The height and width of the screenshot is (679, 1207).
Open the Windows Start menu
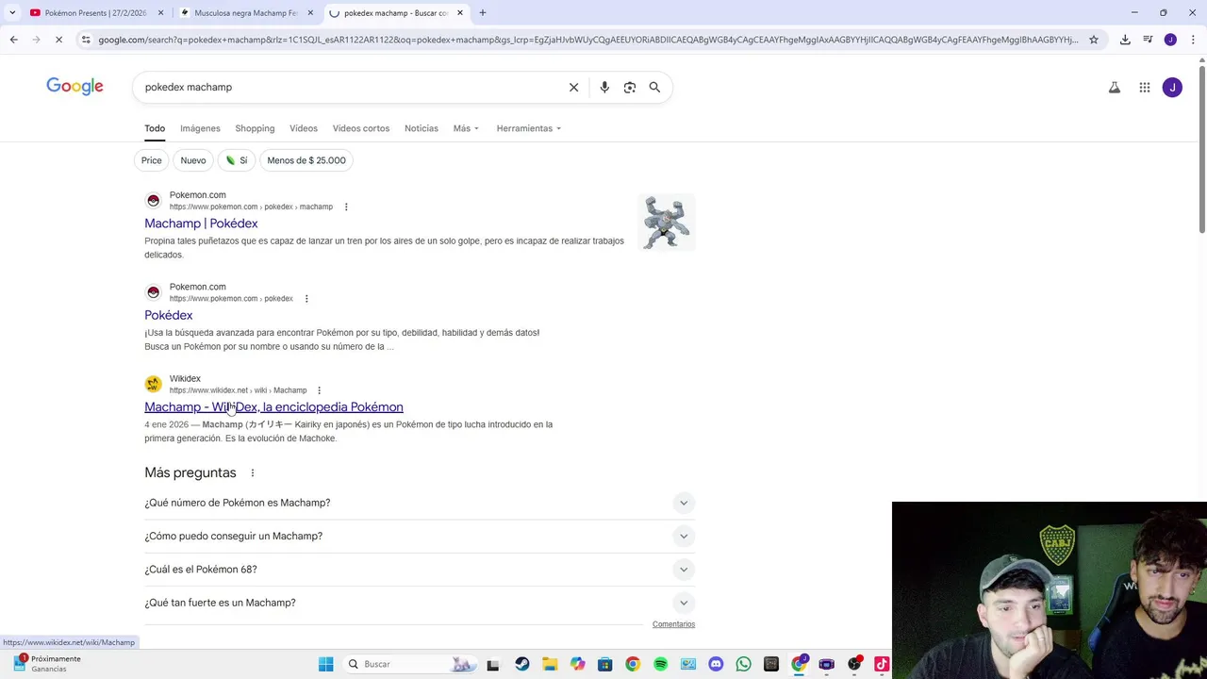326,664
